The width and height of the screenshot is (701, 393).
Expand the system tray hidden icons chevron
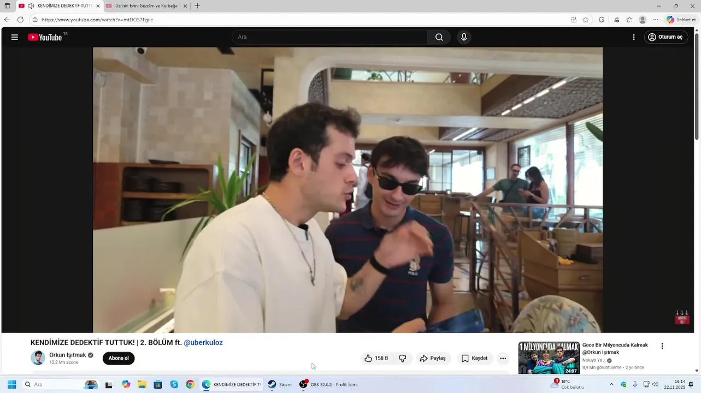click(611, 384)
